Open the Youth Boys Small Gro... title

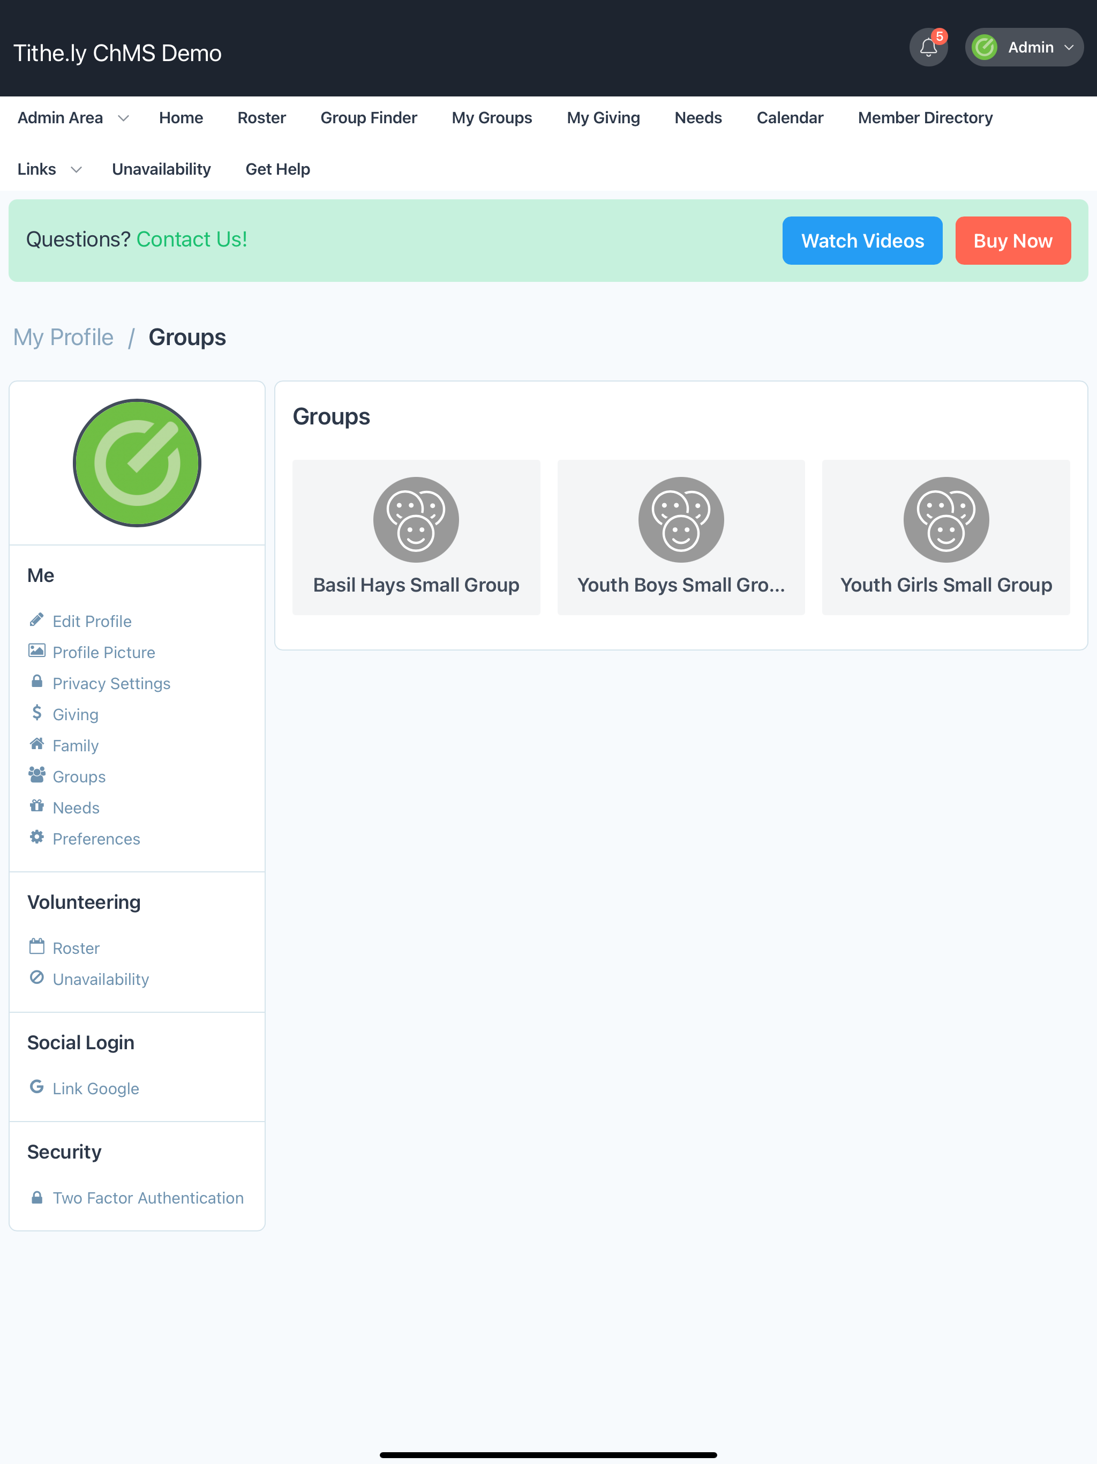(x=681, y=585)
